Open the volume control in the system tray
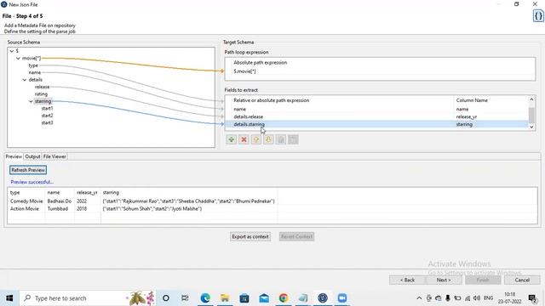 pyautogui.click(x=477, y=298)
